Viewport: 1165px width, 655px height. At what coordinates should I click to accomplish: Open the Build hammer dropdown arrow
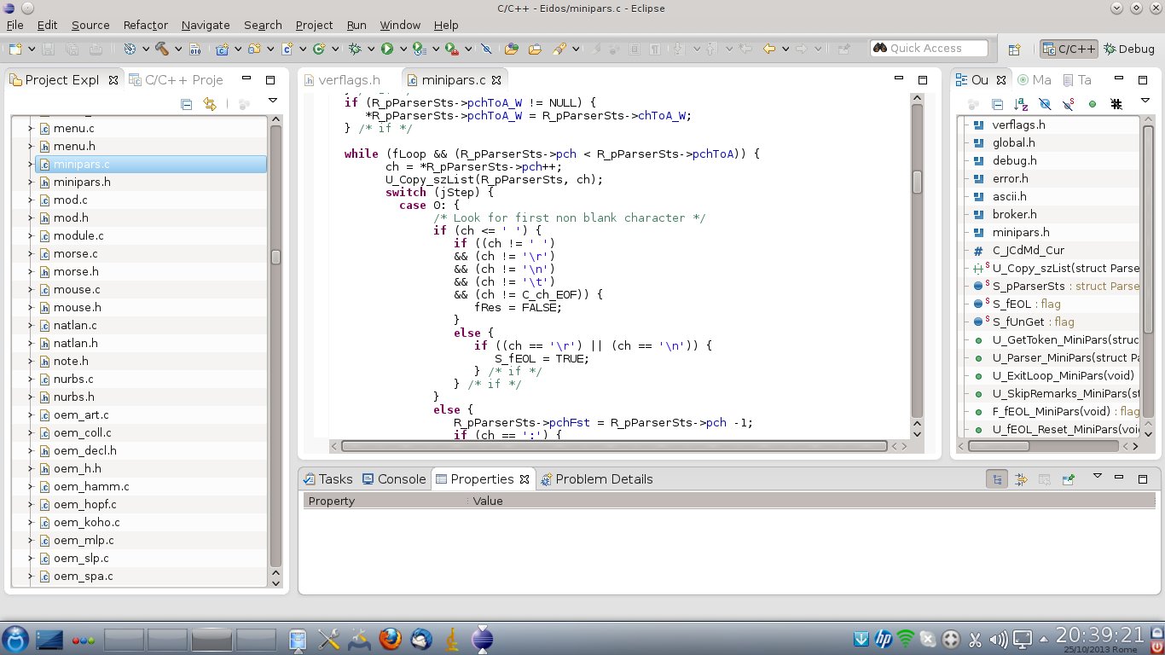pyautogui.click(x=178, y=49)
